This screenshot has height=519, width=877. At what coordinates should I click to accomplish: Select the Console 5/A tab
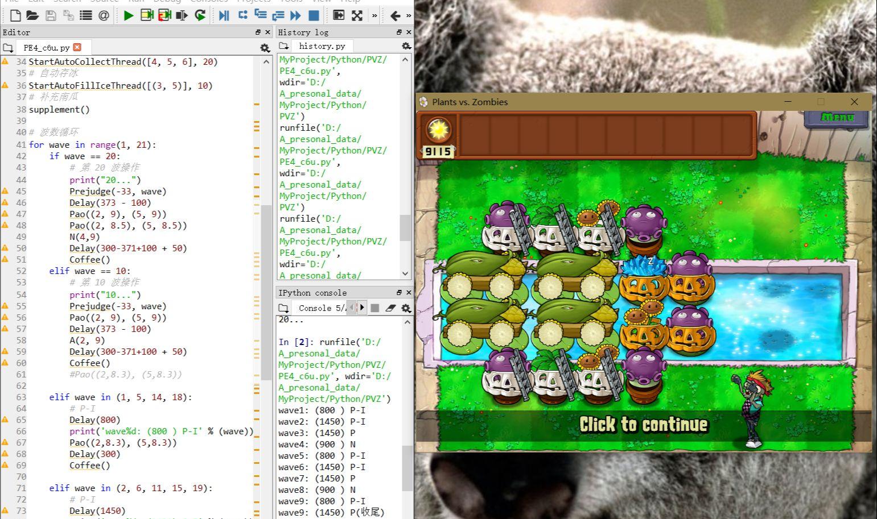point(322,308)
